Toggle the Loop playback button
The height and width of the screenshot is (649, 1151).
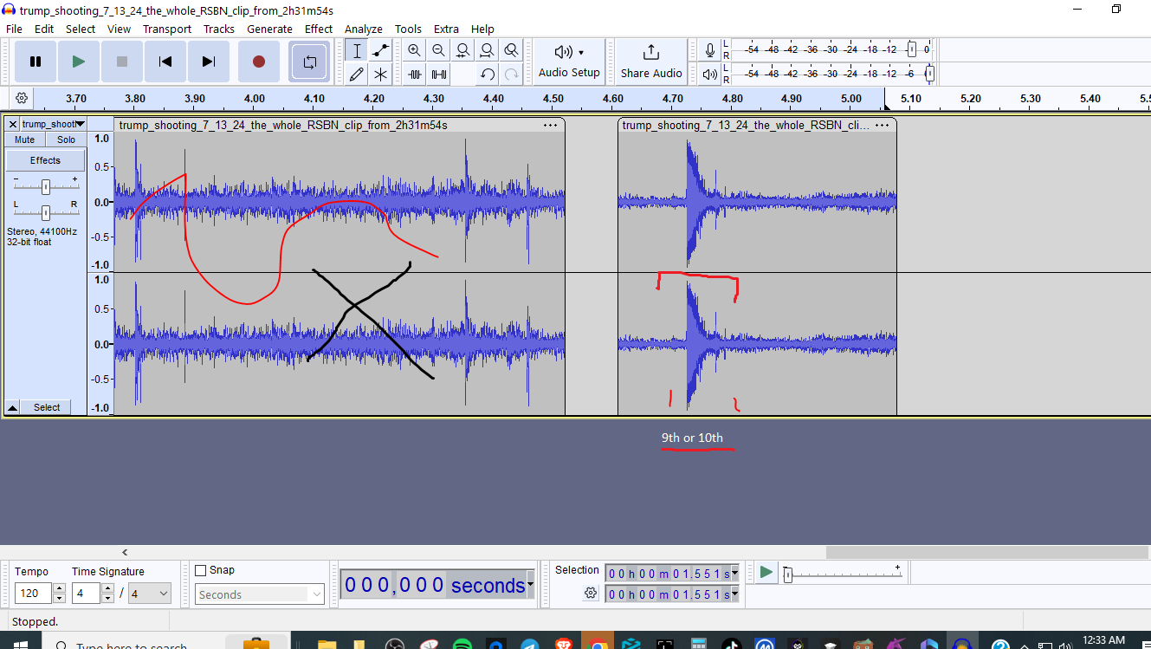pos(309,62)
